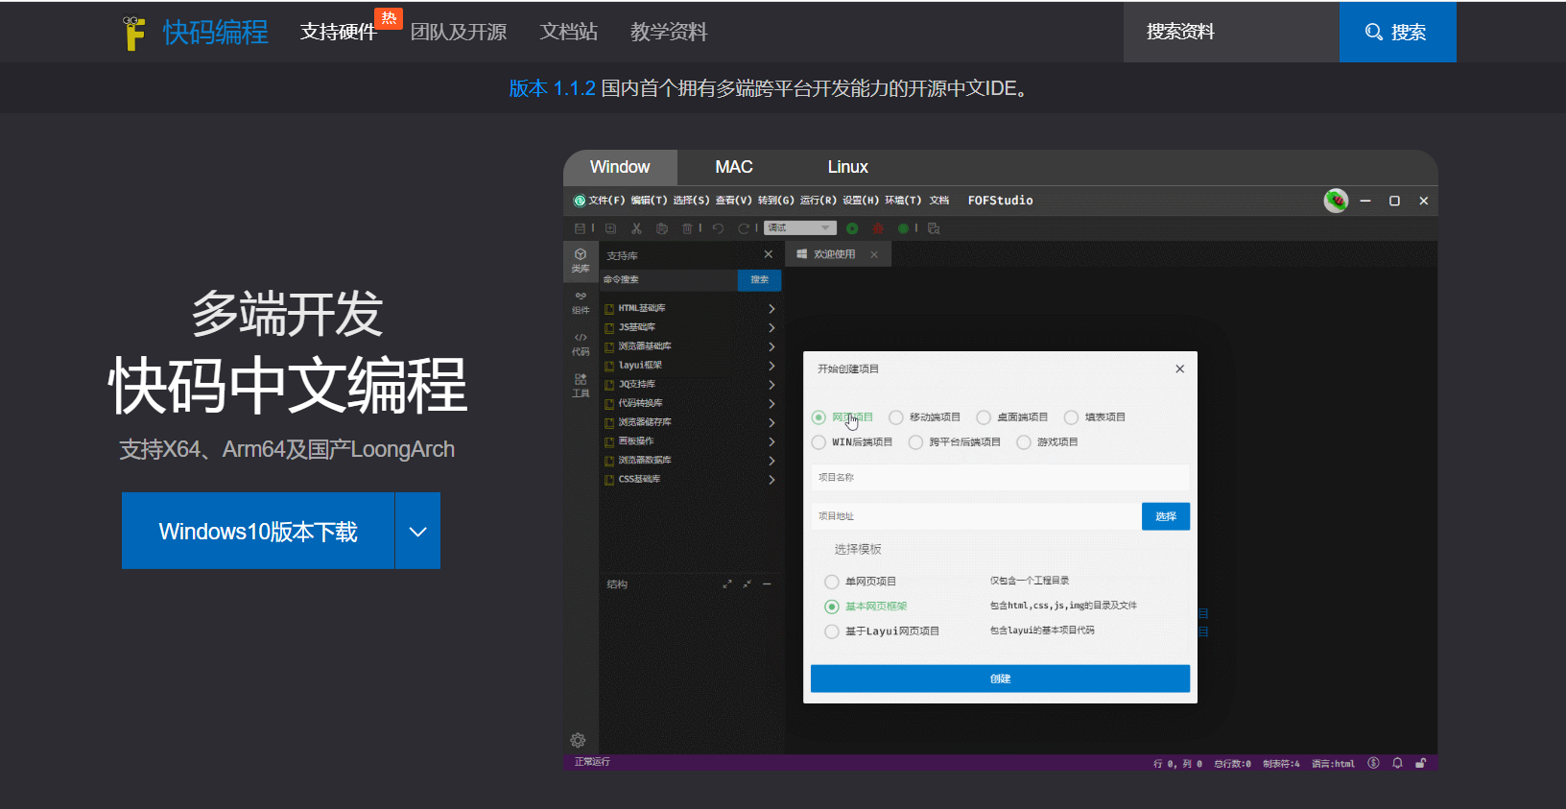Click the new-file plus icon in toolbar

[x=610, y=228]
